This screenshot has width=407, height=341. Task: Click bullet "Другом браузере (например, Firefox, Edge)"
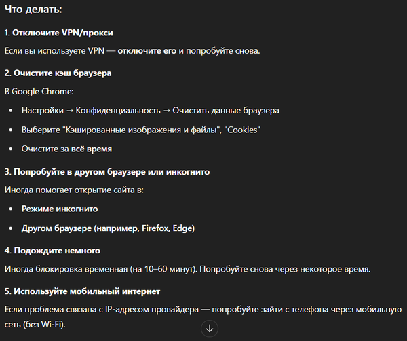click(x=108, y=228)
